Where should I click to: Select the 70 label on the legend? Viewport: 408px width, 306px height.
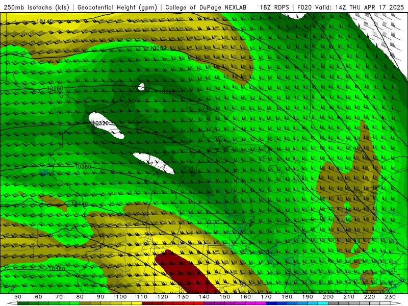pyautogui.click(x=59, y=297)
